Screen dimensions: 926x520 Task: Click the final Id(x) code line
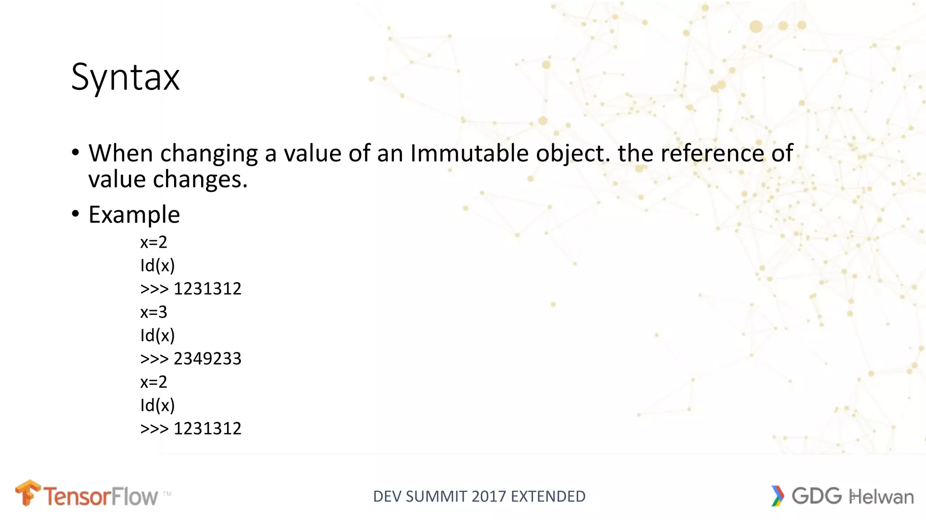157,405
